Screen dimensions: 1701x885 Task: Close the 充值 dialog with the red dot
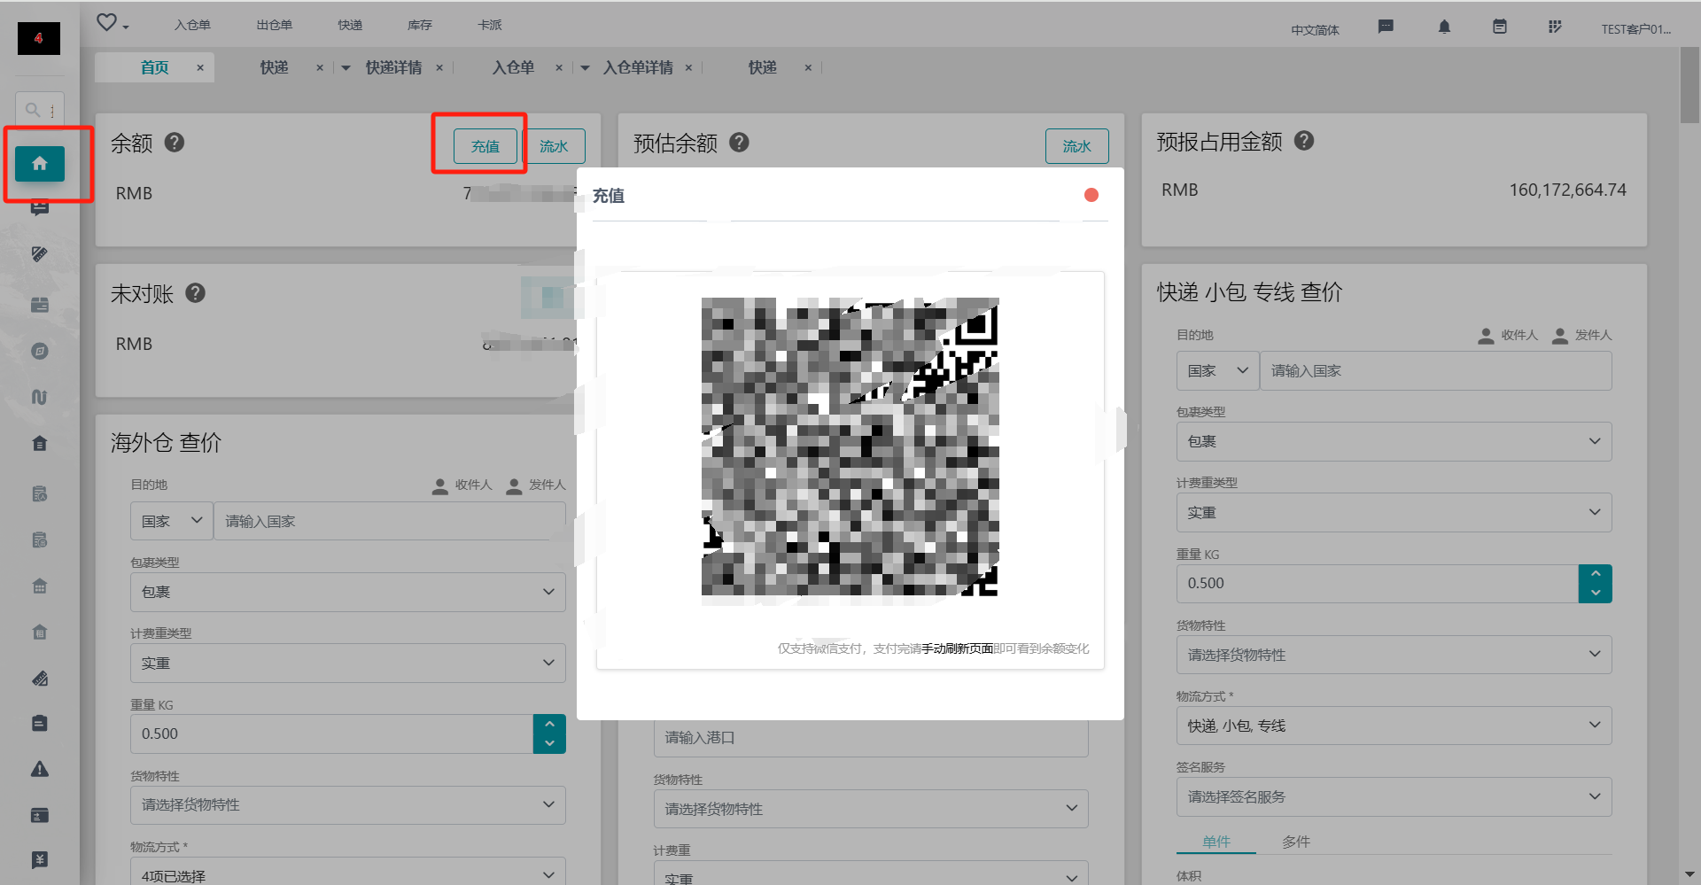click(1091, 195)
